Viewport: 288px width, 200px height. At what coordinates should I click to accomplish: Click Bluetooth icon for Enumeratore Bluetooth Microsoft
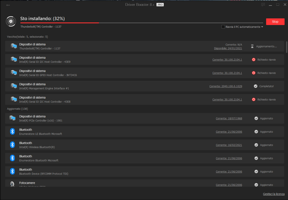(x=12, y=158)
